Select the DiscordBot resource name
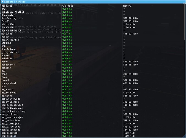Viewport: 186px width, 138px height. pos(8,24)
